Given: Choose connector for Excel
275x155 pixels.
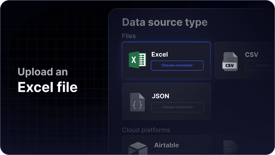Looking at the screenshot, I should tap(177, 66).
